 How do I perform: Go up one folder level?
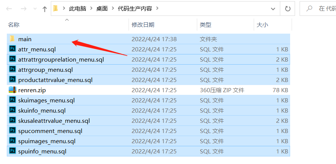click(x=45, y=9)
